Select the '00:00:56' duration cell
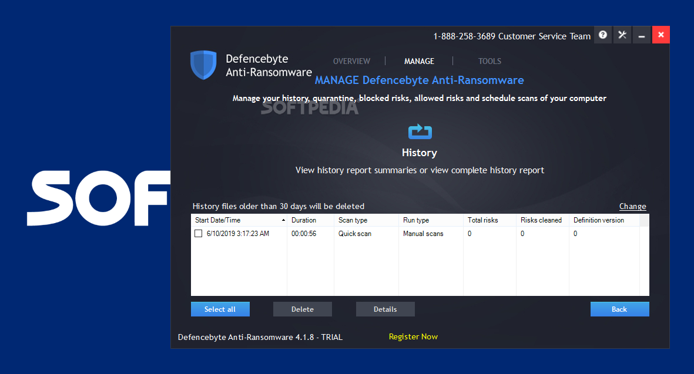 (x=304, y=234)
